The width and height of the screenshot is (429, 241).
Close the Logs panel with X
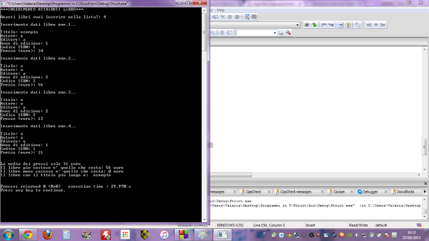click(425, 184)
